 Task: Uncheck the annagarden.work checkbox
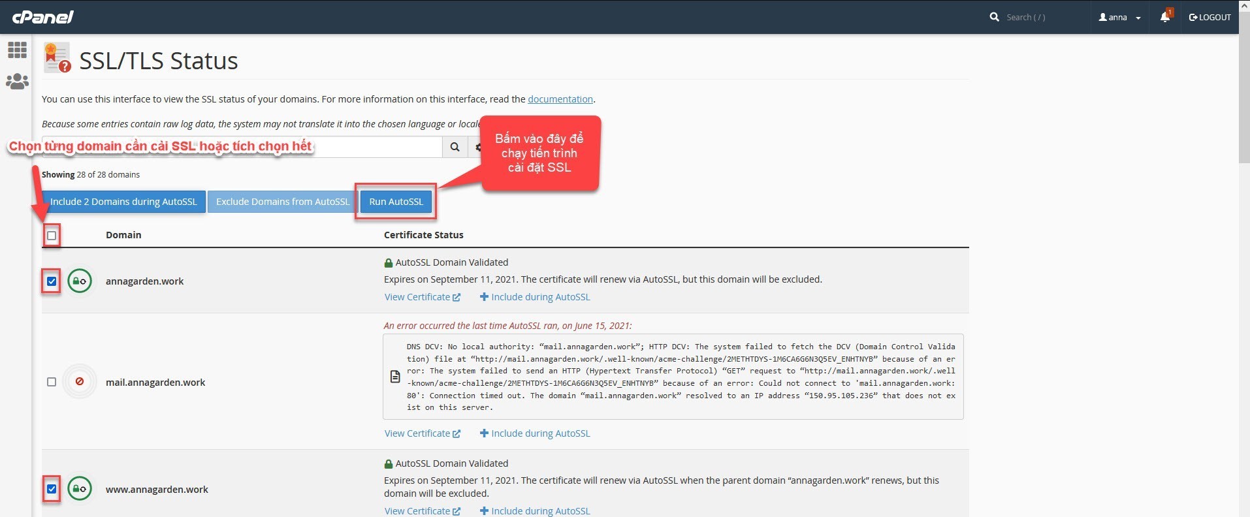52,282
